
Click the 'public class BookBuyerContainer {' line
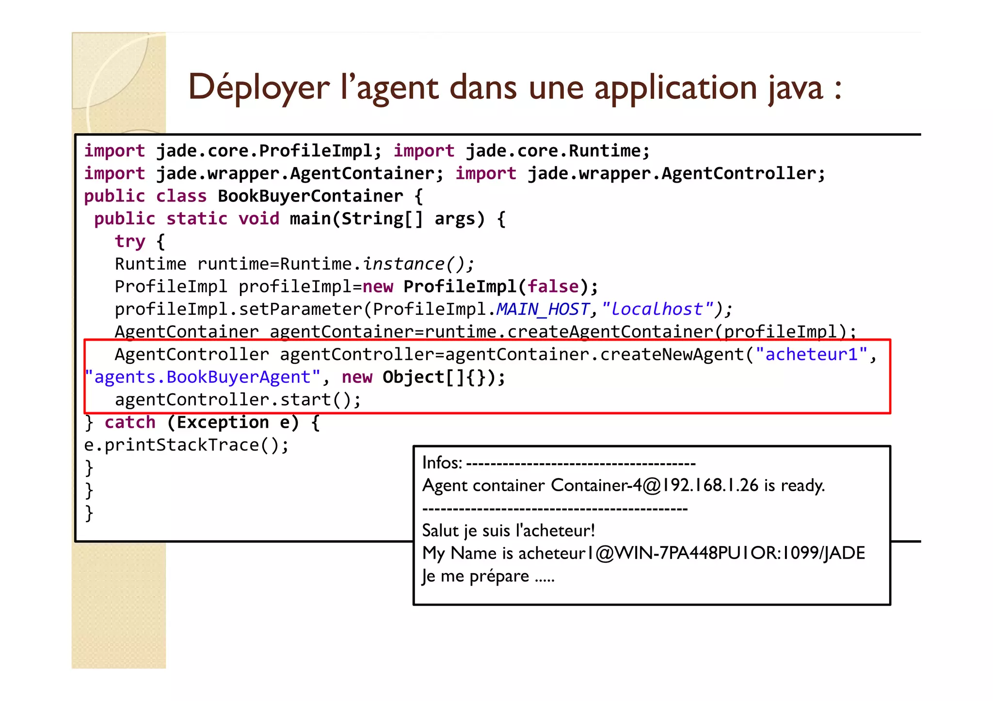tap(254, 196)
